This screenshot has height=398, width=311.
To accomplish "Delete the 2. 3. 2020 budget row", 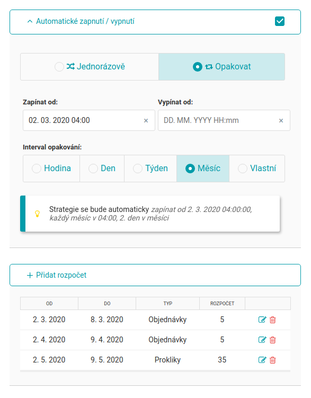I will point(273,320).
